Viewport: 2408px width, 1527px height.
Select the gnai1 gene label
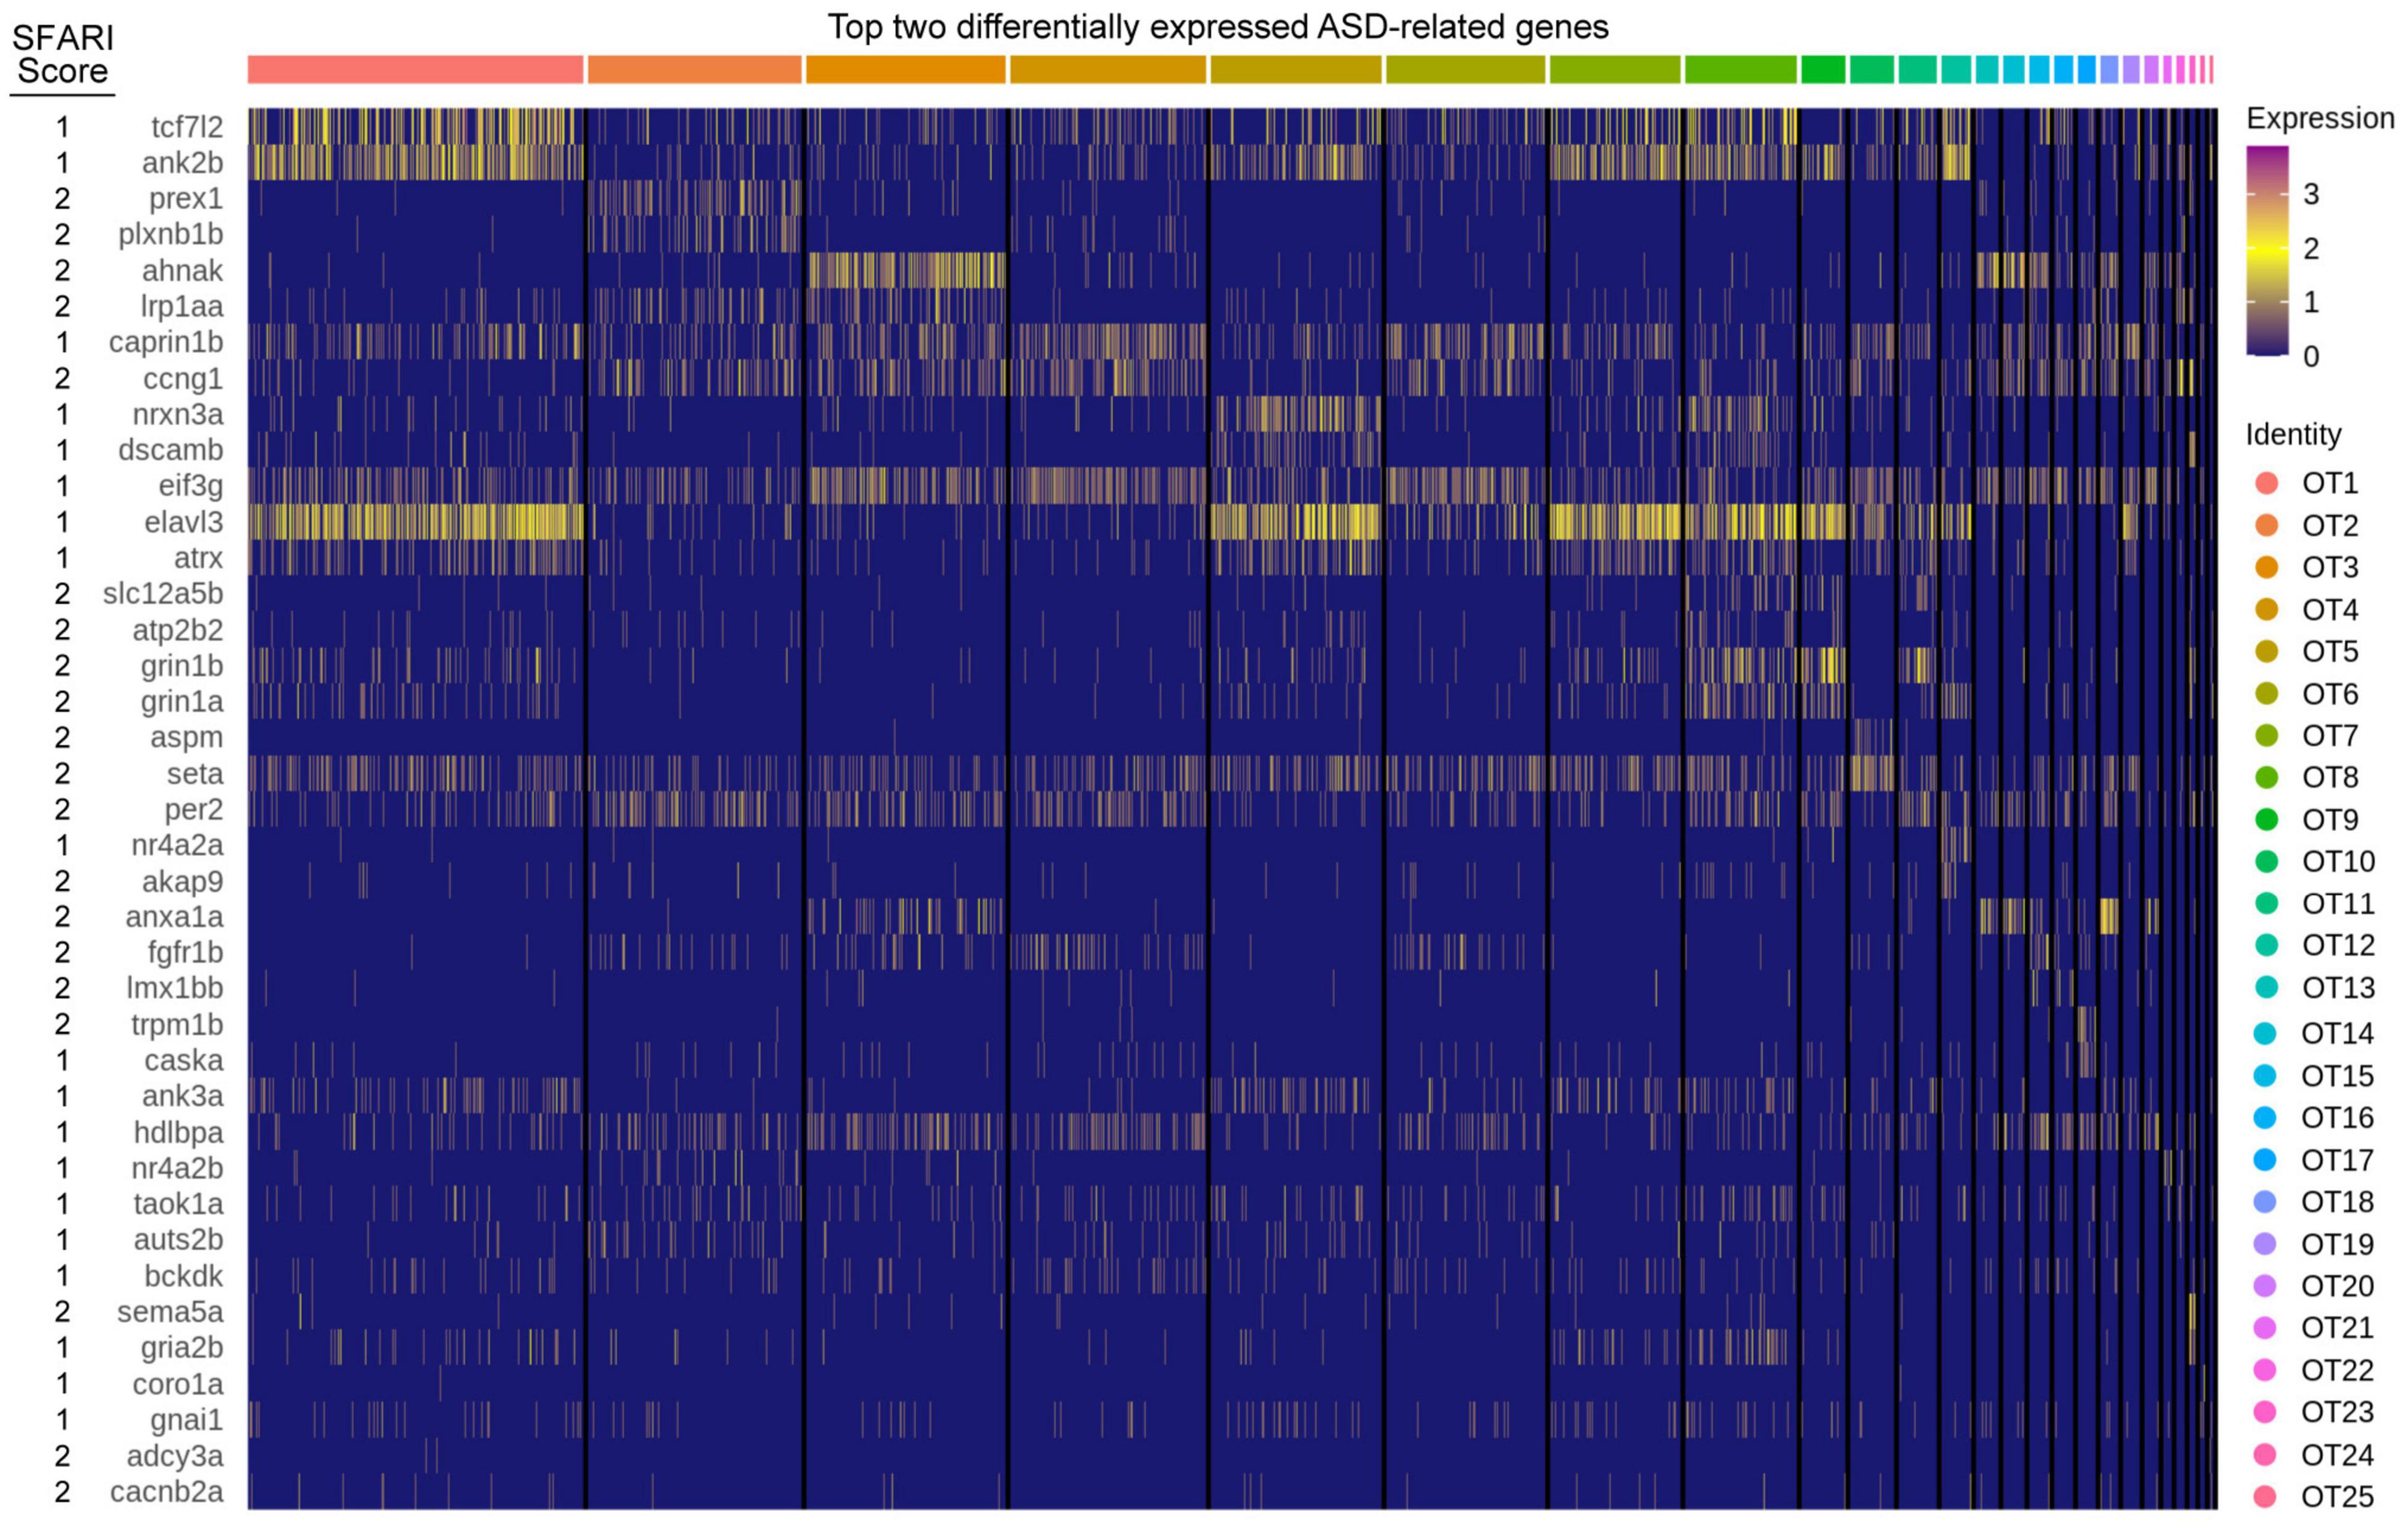coord(187,1419)
